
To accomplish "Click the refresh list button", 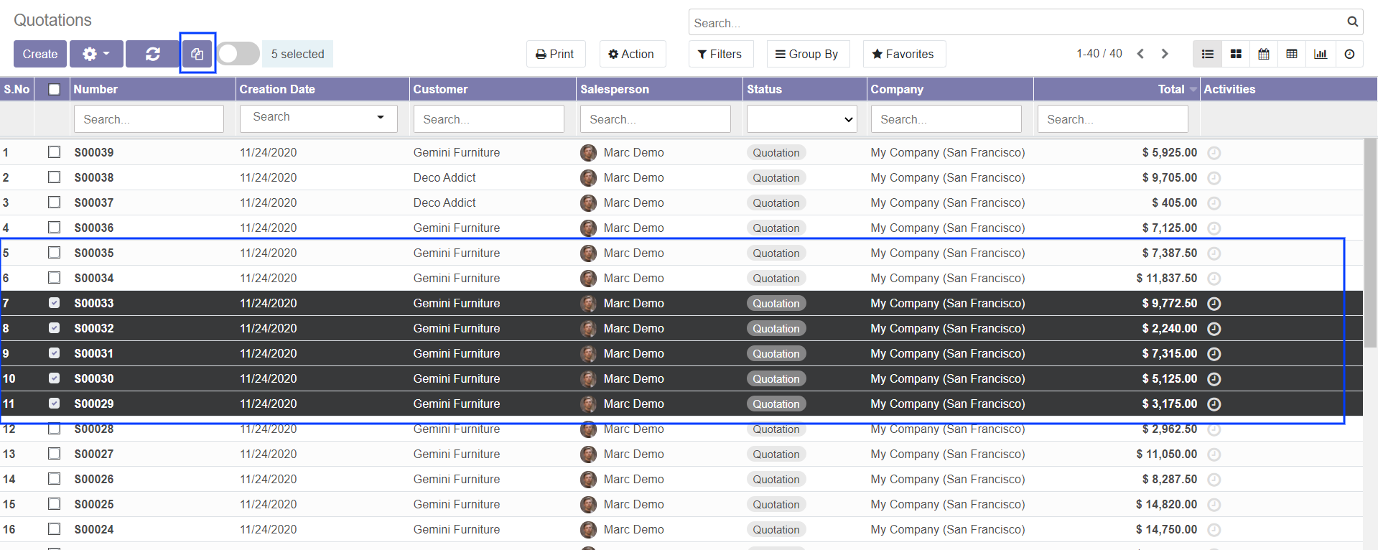I will pos(152,54).
